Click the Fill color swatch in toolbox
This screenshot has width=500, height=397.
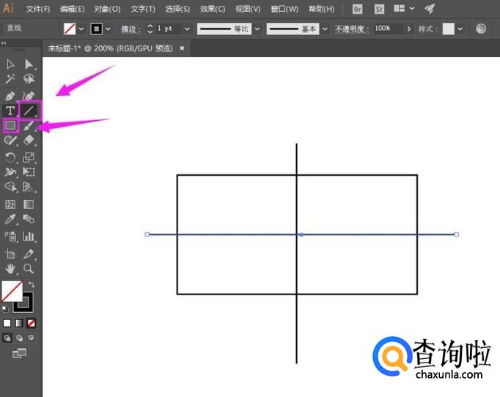point(10,291)
